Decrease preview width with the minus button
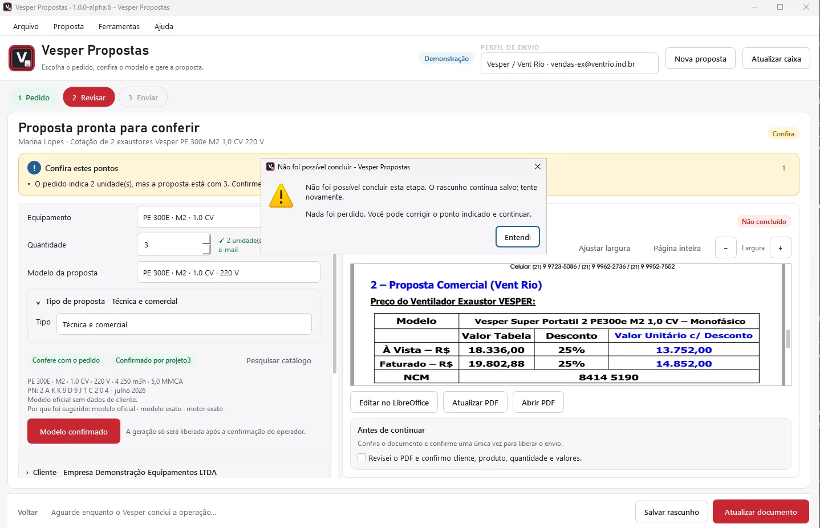 click(725, 247)
